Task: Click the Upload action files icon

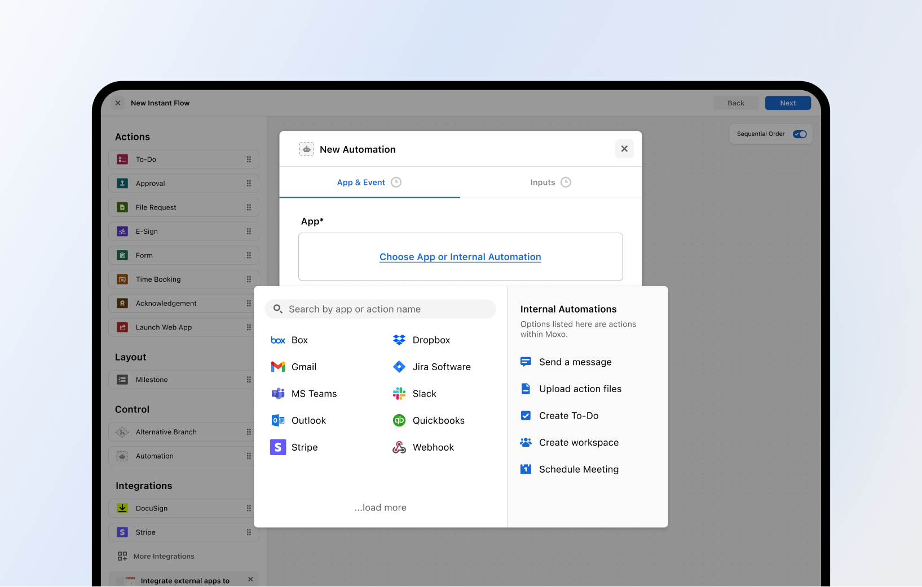Action: (x=526, y=389)
